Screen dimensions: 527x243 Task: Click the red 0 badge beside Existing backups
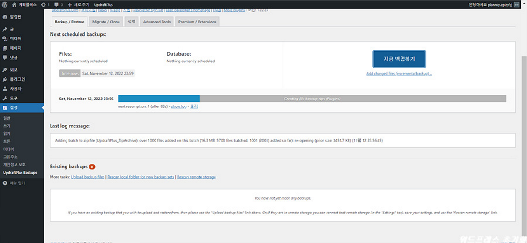[x=92, y=167]
